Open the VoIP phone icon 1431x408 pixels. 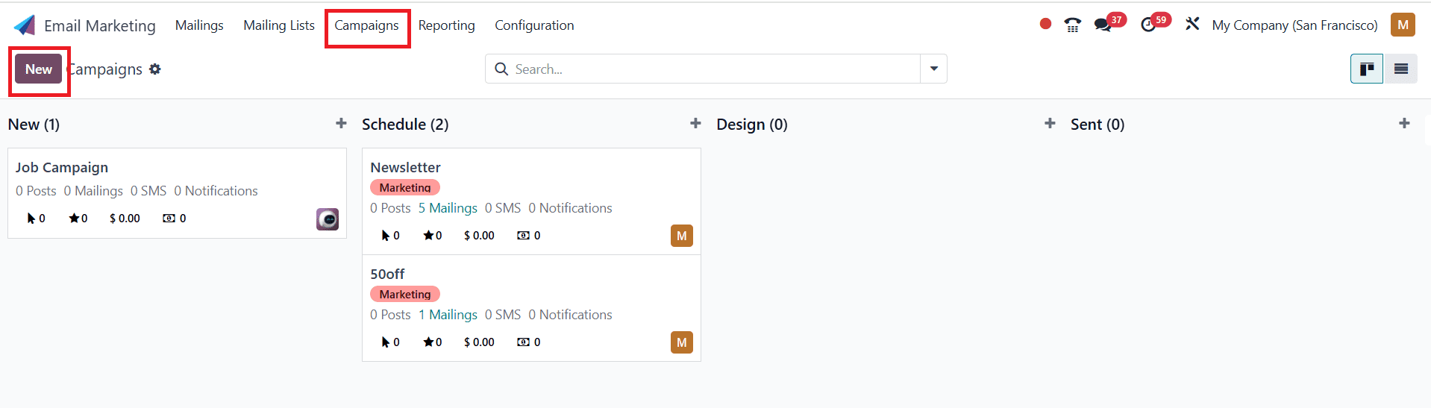(x=1073, y=25)
